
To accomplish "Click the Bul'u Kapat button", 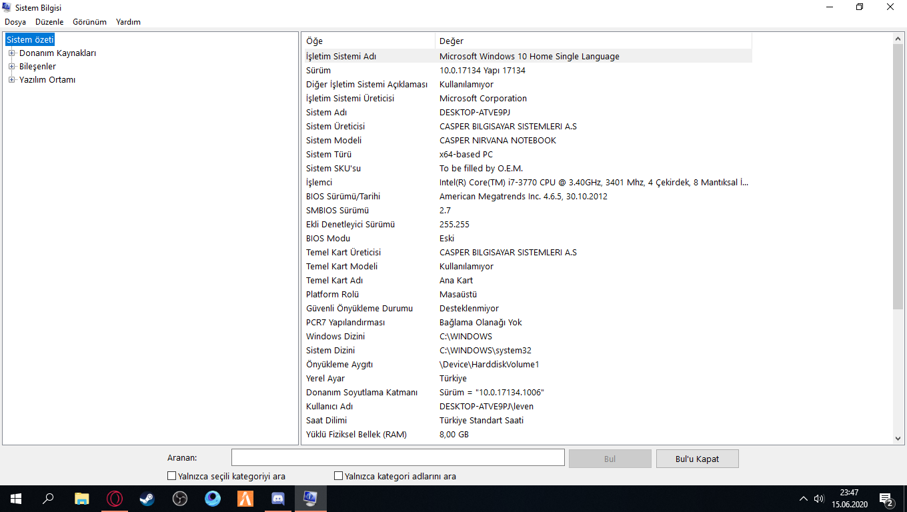I will coord(697,459).
